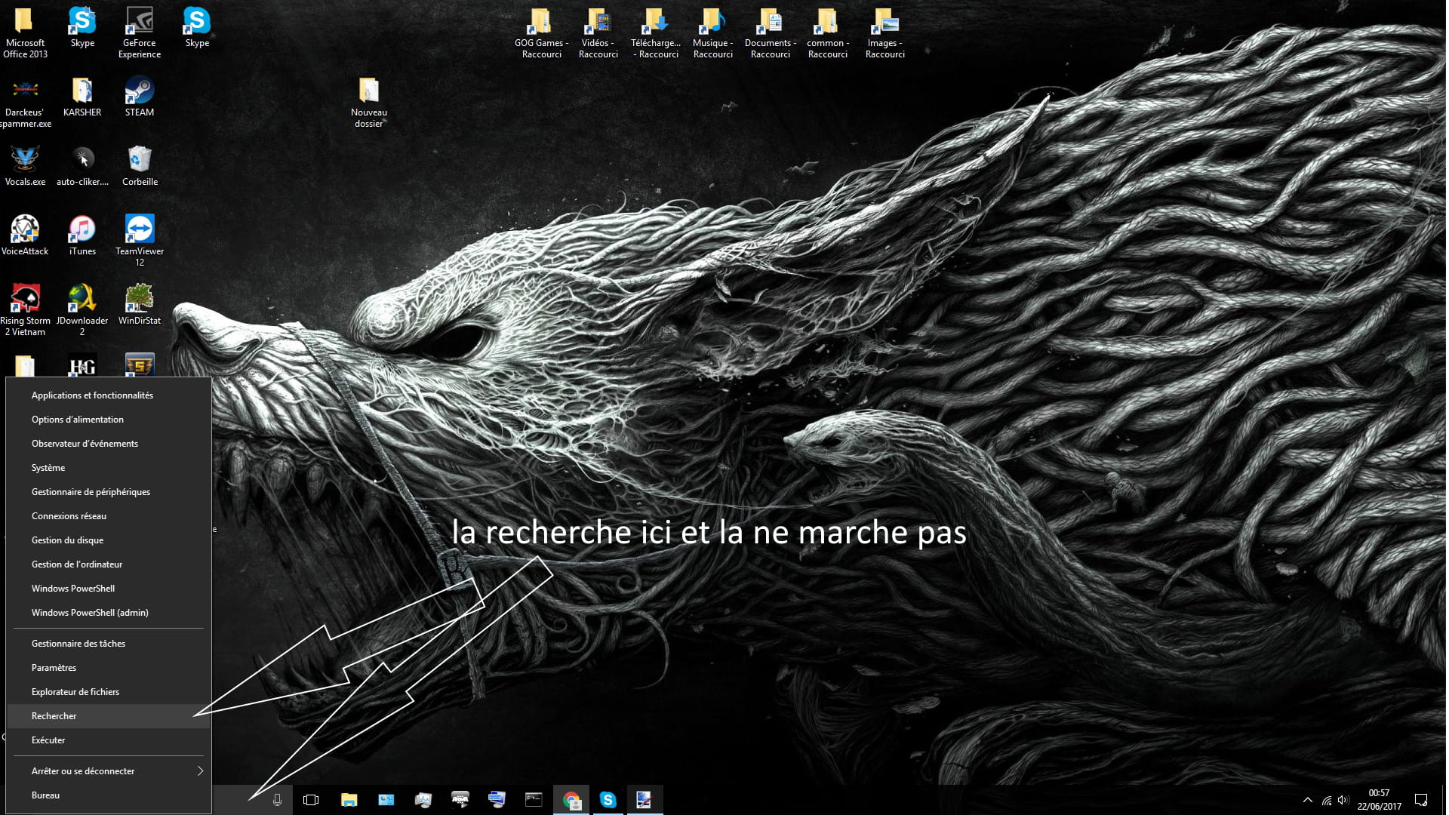Screen dimensions: 1449x815
Task: Open Téléchargements shortcut folder
Action: pos(656,32)
